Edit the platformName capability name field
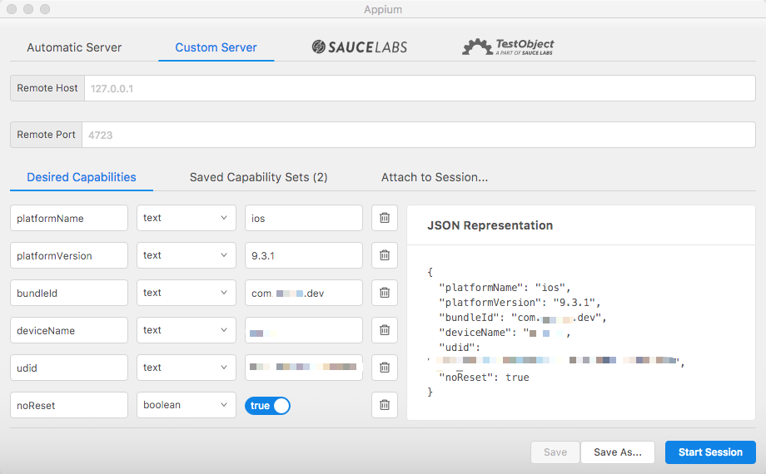The image size is (766, 474). 69,218
